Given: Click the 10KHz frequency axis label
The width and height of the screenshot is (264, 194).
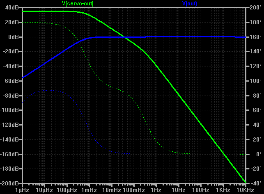Looking at the screenshot, I should point(245,190).
